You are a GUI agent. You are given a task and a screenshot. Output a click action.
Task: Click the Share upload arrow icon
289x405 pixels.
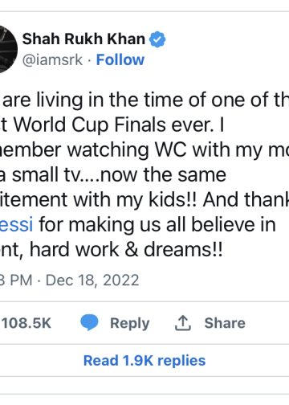(x=183, y=323)
